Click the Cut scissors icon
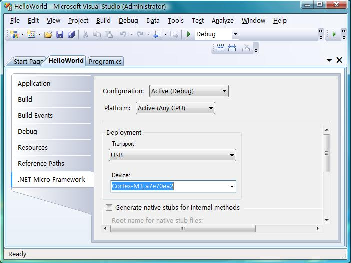351x263 pixels. (85, 34)
